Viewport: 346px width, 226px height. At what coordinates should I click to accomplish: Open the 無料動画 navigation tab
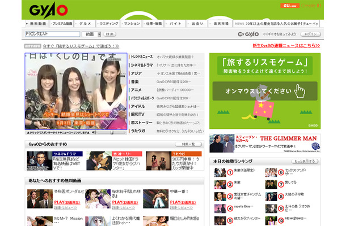(x=37, y=24)
